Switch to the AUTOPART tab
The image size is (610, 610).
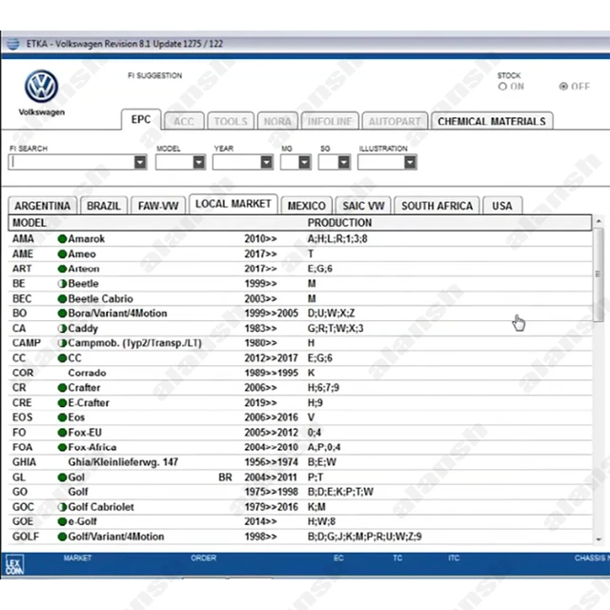point(395,121)
